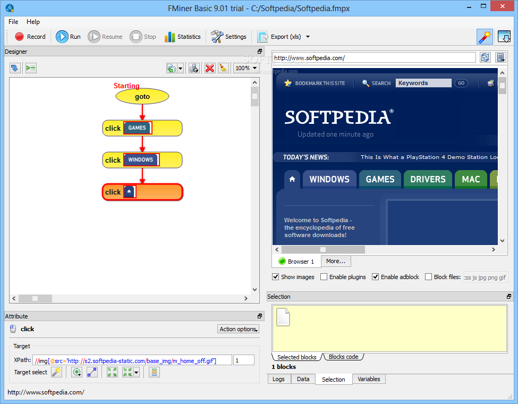Screen dimensions: 518x404
Task: Select the goto starting node
Action: point(142,97)
